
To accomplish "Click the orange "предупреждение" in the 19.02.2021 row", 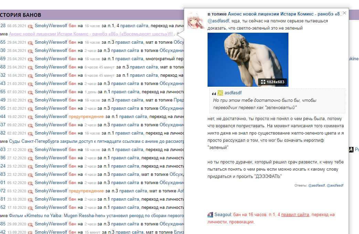I will click(86, 116).
